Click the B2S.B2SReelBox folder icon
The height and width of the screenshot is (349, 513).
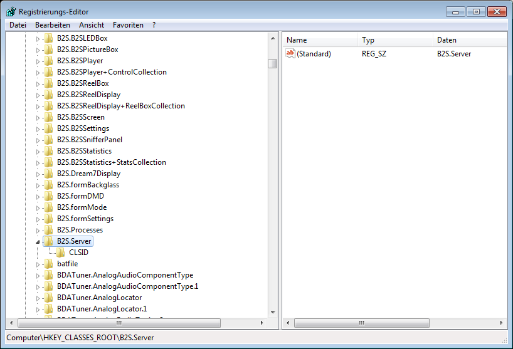(x=48, y=83)
